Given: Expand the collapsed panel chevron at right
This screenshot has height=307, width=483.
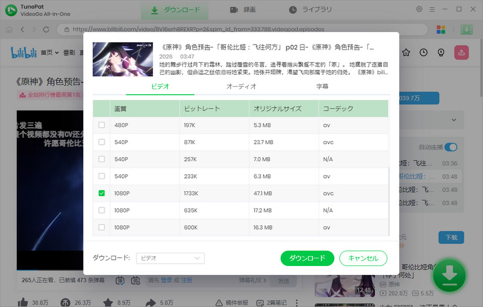Looking at the screenshot, I should pyautogui.click(x=454, y=119).
